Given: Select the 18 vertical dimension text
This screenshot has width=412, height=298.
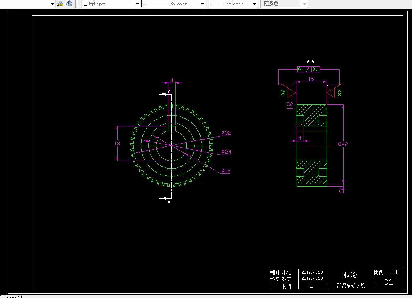Looking at the screenshot, I should 117,144.
